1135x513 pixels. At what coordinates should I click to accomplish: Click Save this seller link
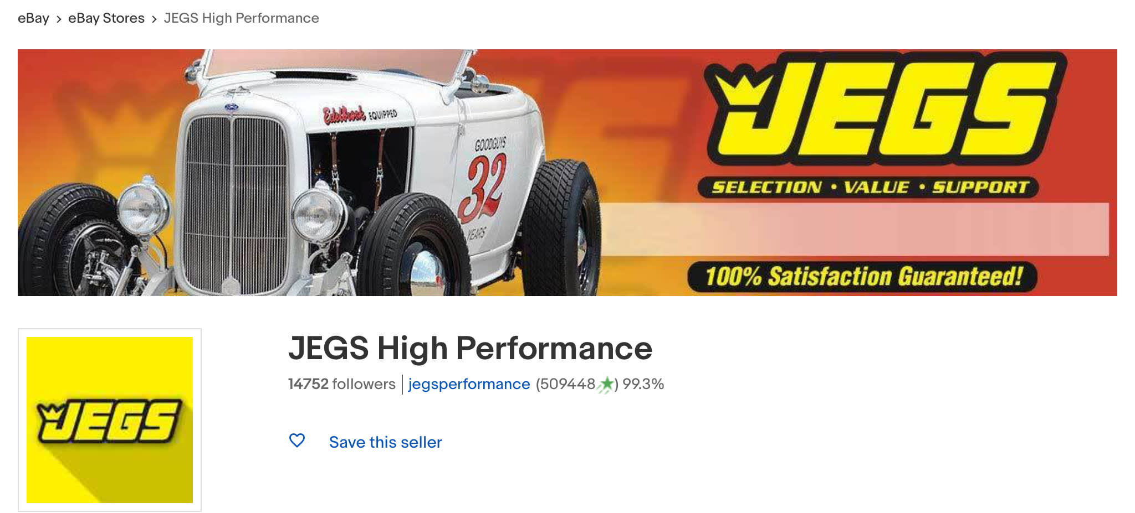click(x=385, y=442)
